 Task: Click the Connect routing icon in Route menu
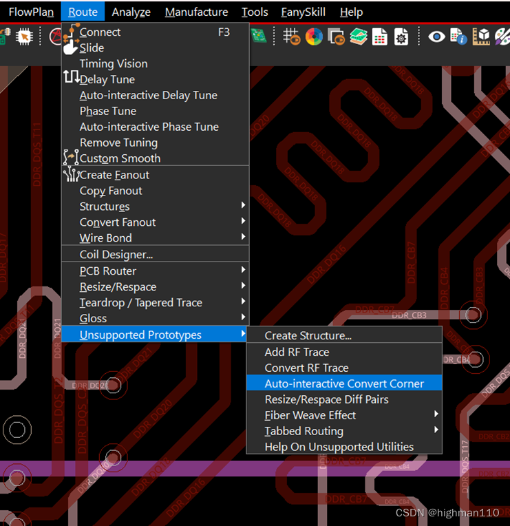72,32
